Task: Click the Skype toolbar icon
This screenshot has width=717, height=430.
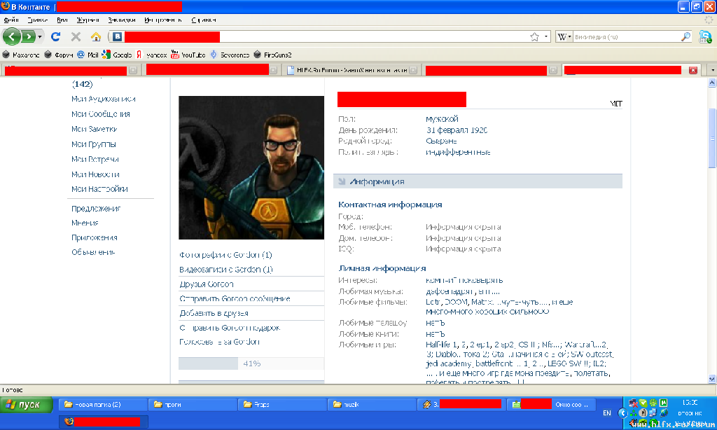Action: click(705, 36)
